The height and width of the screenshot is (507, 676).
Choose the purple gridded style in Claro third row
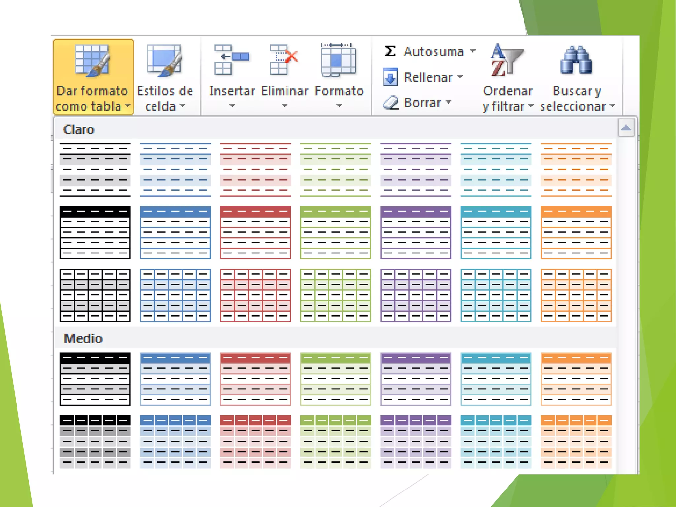coord(416,295)
